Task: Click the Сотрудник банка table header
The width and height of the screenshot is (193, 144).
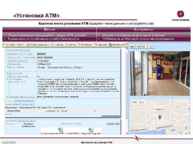Action: pos(13,111)
